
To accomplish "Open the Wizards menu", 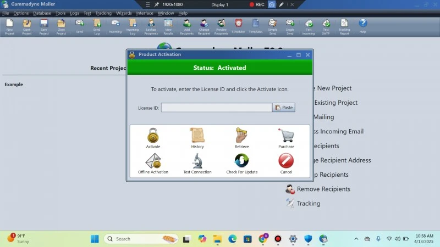I will pyautogui.click(x=124, y=13).
